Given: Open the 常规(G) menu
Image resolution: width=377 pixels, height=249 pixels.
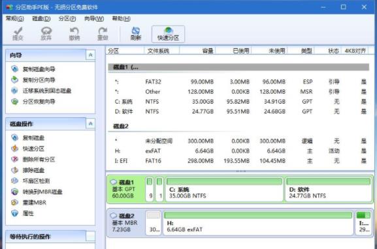Looking at the screenshot, I should (14, 18).
